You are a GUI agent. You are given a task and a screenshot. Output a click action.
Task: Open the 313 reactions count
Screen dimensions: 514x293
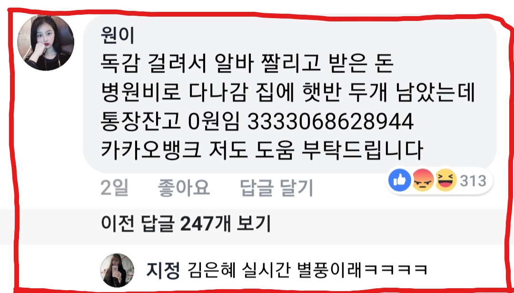pos(473,181)
